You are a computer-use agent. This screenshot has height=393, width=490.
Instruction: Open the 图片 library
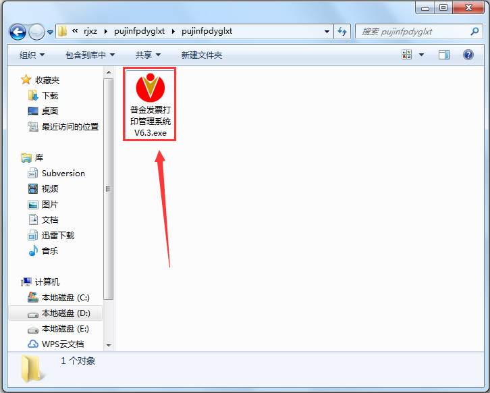coord(50,204)
